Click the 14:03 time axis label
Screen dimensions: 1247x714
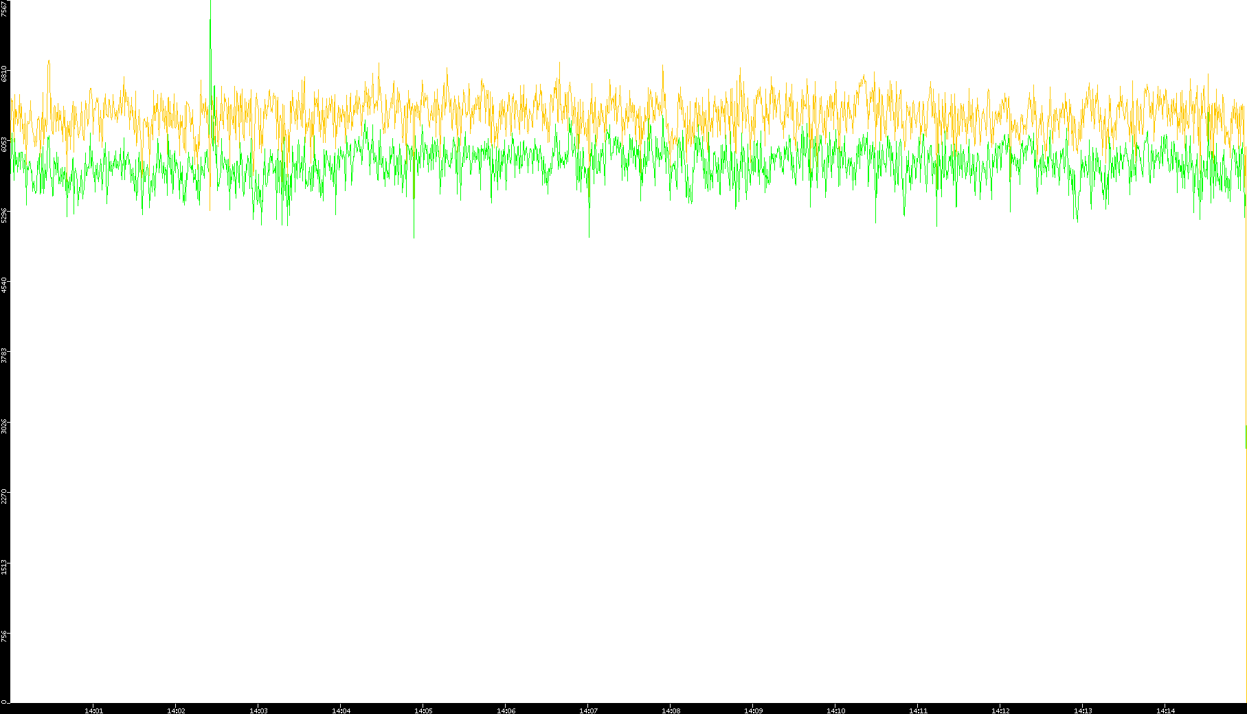(258, 710)
